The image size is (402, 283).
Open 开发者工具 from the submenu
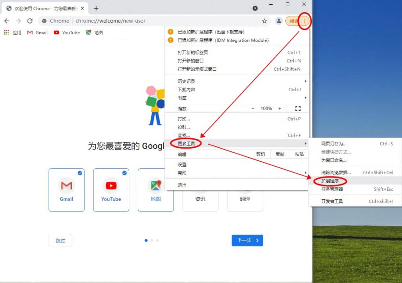click(x=355, y=201)
